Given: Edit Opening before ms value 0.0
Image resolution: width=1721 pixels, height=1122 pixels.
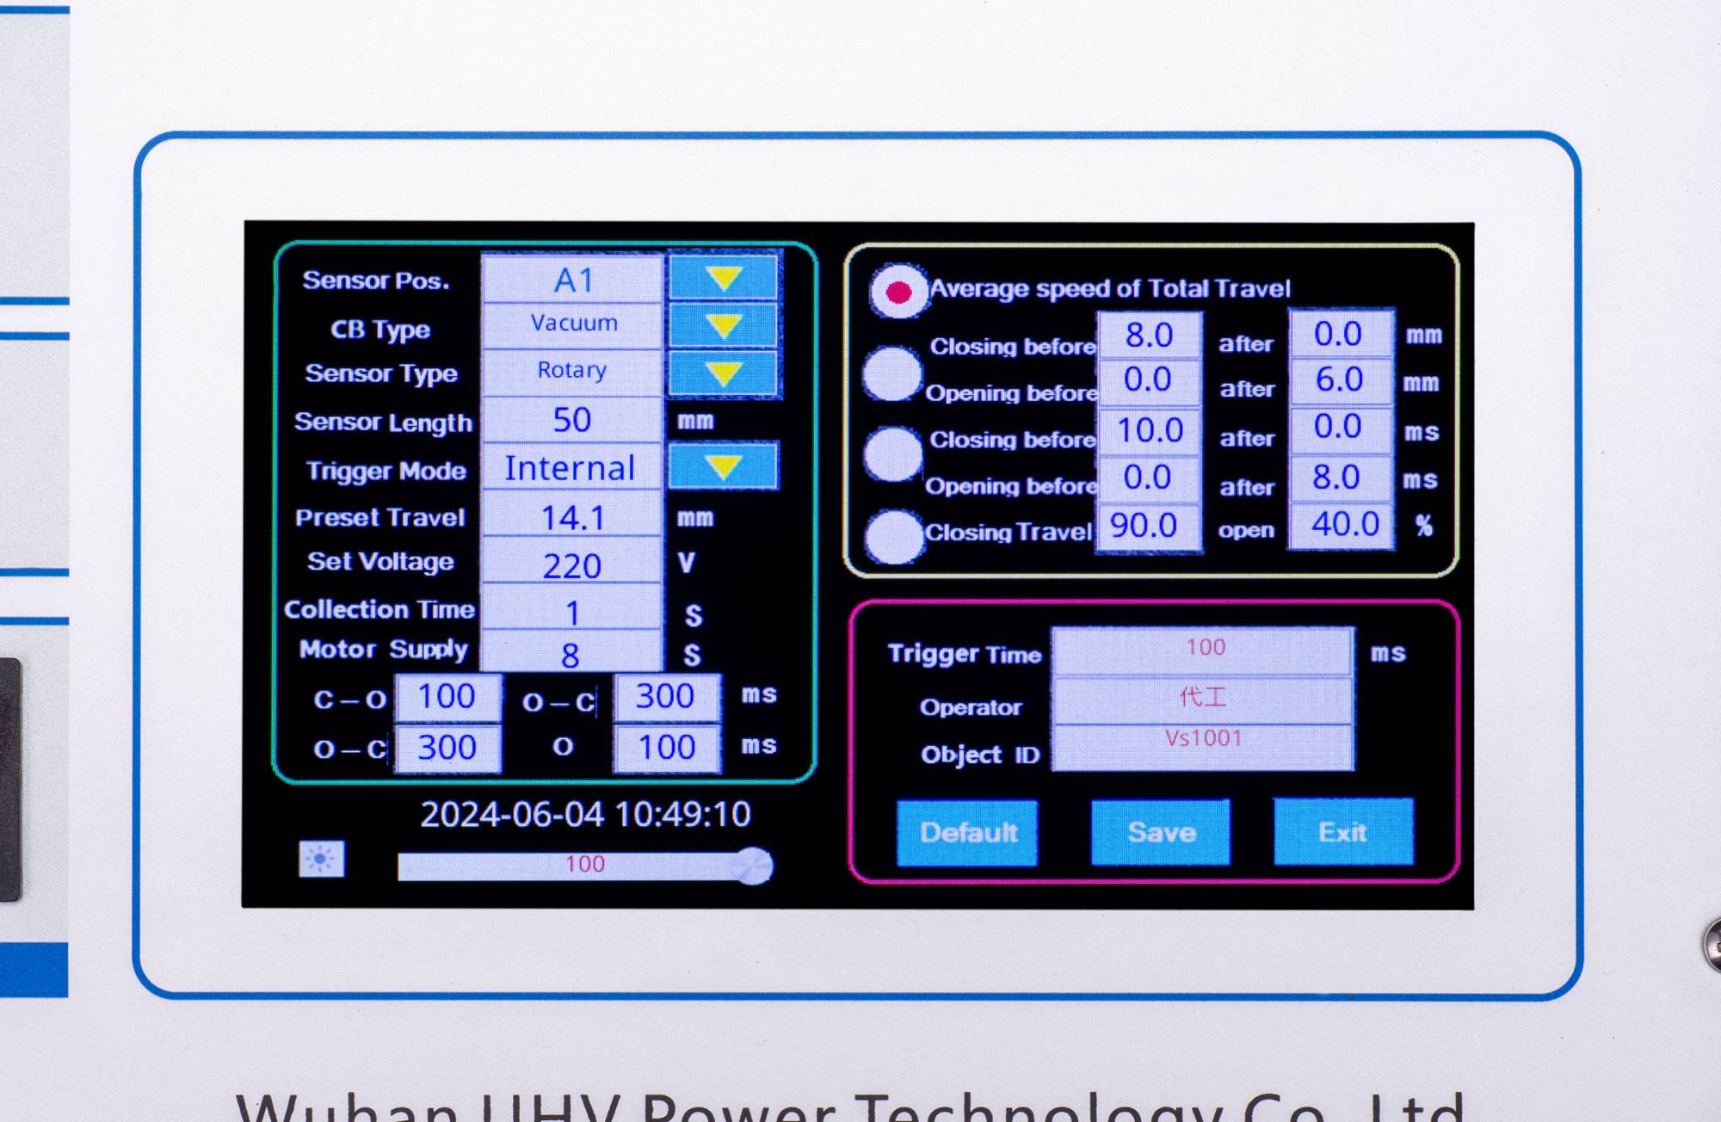Looking at the screenshot, I should [x=1150, y=478].
